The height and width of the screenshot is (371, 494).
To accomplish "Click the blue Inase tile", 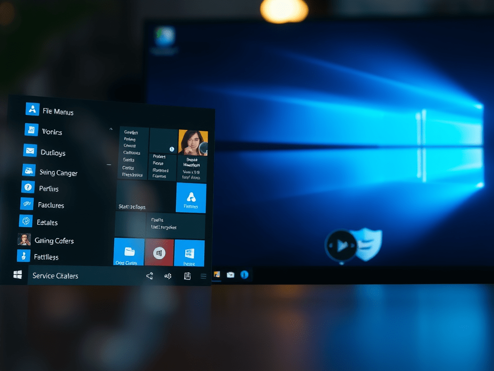I will click(x=190, y=252).
